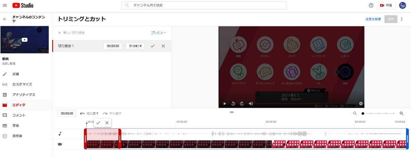Click the 保存 save button
Screen dimensions: 411x158
click(391, 19)
